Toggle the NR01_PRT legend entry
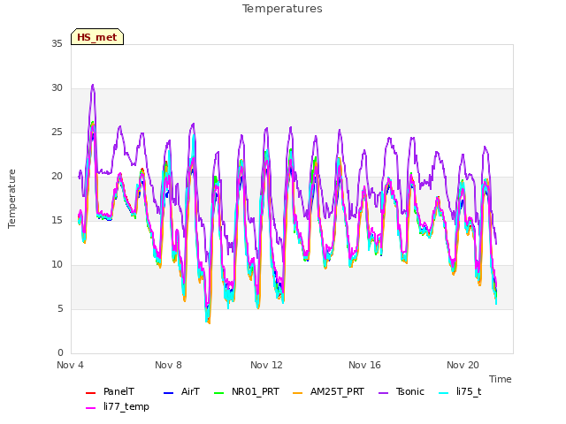The width and height of the screenshot is (566, 424). (247, 392)
